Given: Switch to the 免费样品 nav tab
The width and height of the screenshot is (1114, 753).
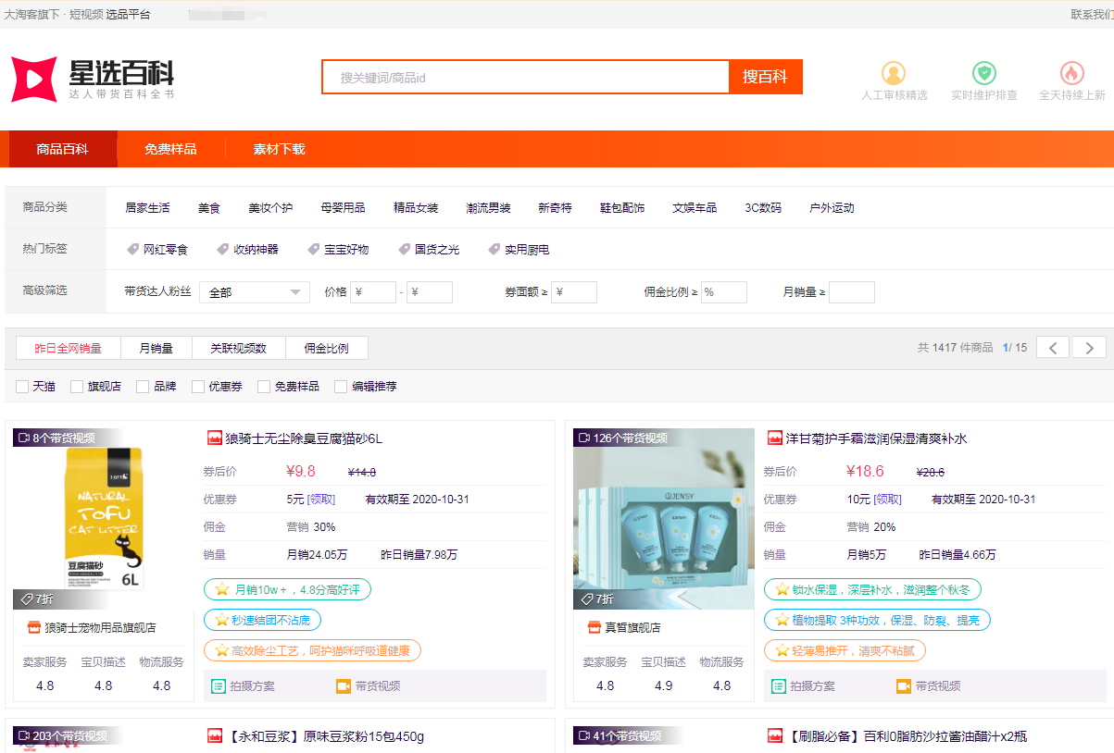Looking at the screenshot, I should pos(170,149).
